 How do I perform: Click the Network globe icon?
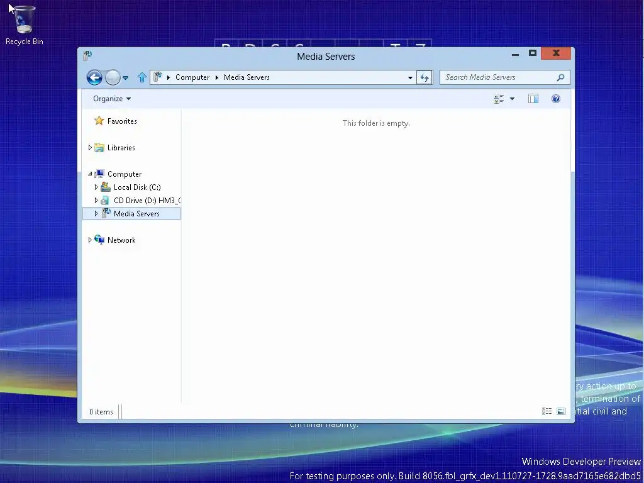(x=99, y=240)
